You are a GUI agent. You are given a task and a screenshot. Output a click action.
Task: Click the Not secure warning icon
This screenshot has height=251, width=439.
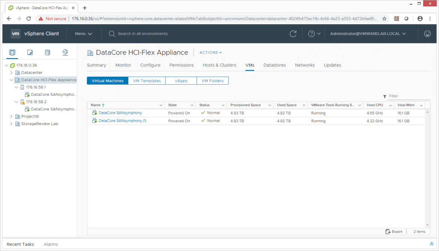[x=41, y=18]
